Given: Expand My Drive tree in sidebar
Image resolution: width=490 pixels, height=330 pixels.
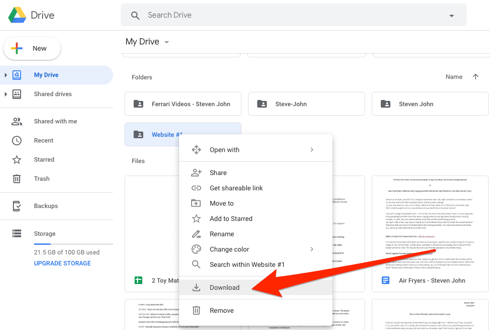Looking at the screenshot, I should (6, 75).
